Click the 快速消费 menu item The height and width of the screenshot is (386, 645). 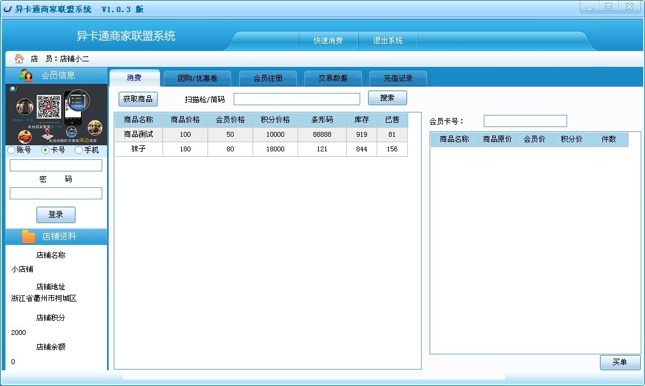328,41
